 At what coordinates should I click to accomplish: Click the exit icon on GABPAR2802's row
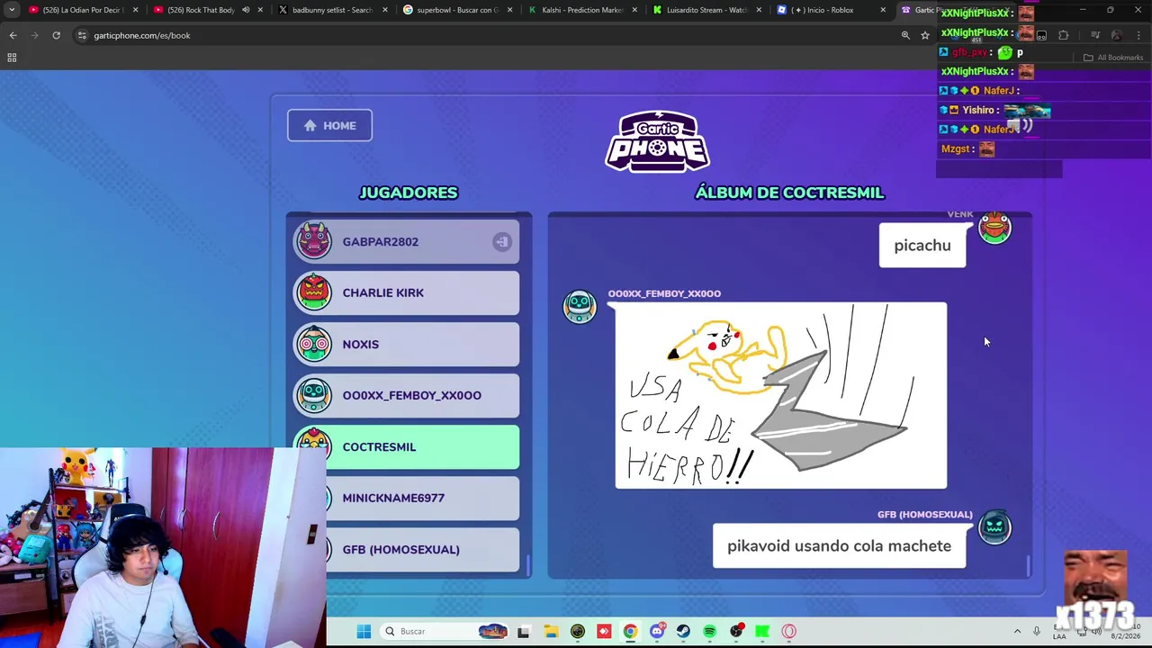[501, 242]
